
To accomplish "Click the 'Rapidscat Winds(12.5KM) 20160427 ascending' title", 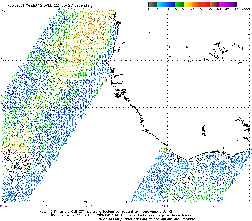I will tap(50, 6).
